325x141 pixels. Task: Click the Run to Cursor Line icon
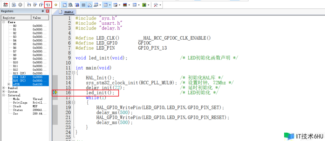47,5
